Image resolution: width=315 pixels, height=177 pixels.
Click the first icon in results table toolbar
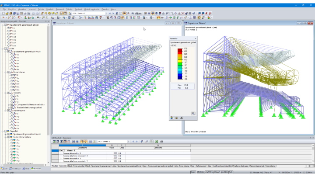(54, 142)
